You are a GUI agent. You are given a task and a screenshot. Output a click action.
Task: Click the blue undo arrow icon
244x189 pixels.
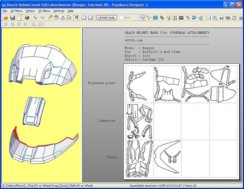click(194, 18)
